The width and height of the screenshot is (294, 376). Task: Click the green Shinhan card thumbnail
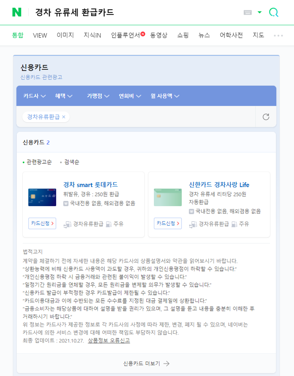pyautogui.click(x=168, y=197)
